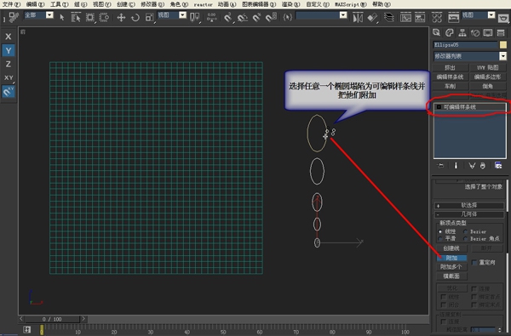
Task: Open the Layer Manager icon
Action: coord(389,17)
